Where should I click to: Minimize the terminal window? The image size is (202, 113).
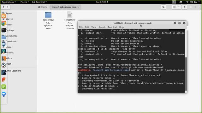pos(175,23)
